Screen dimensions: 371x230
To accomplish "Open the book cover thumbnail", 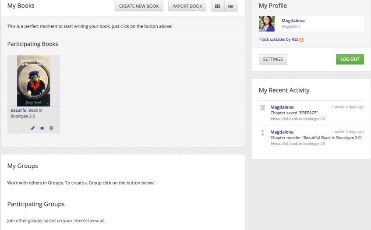I will 34,81.
